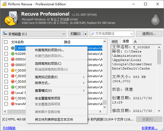Click the info panel vertical scrollbar thumb
Screen dimensions: 164x131
click(x=159, y=57)
